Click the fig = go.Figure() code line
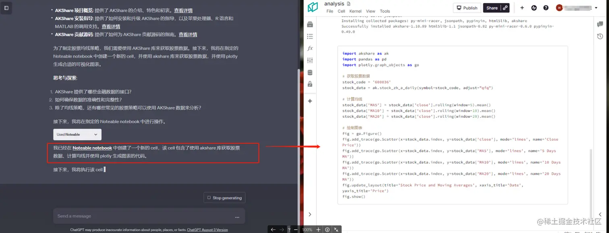 click(362, 134)
